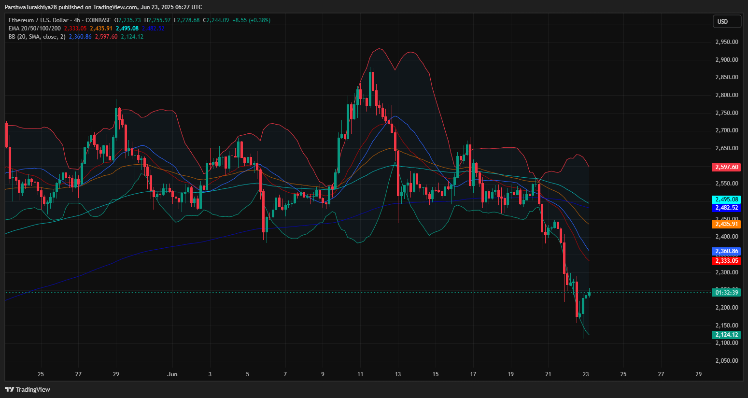Click the cyan 2,495.08 EMA price tag
Image resolution: width=748 pixels, height=398 pixels.
coord(727,199)
